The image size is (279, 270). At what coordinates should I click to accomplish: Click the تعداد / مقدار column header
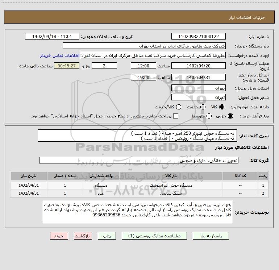pyautogui.click(x=65, y=176)
